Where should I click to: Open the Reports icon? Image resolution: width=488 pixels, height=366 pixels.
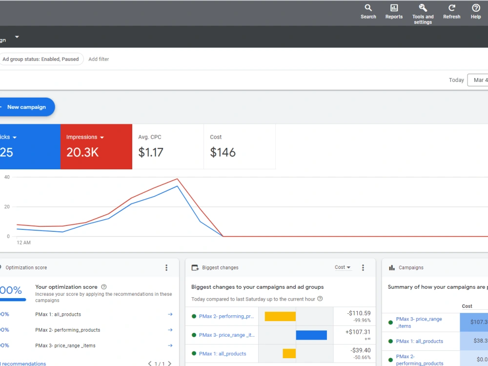[x=394, y=8]
